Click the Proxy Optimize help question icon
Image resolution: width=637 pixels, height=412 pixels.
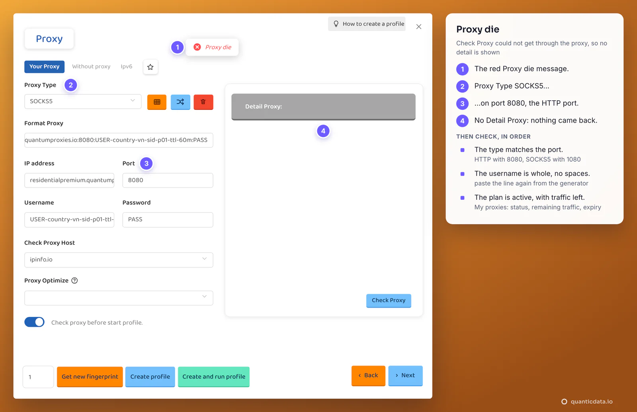click(74, 281)
